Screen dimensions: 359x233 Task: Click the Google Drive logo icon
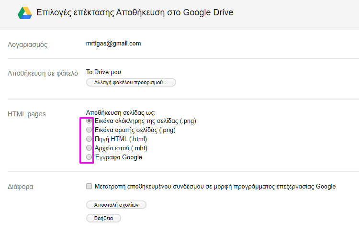click(x=25, y=13)
